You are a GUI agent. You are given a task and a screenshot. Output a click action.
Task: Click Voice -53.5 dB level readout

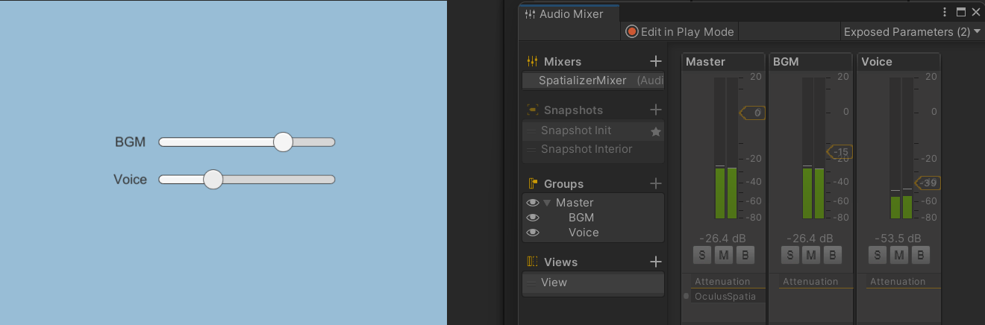pos(898,239)
